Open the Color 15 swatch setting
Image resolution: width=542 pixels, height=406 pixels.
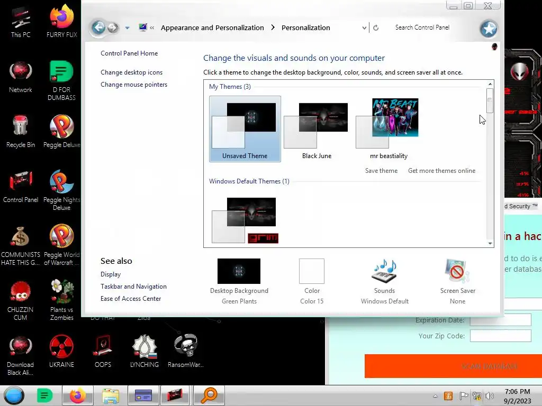tap(312, 281)
